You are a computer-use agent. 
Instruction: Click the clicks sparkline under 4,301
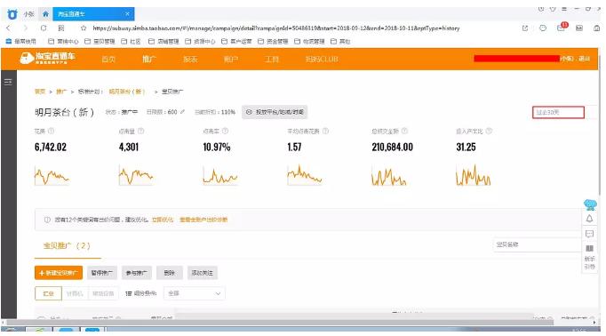tap(136, 176)
